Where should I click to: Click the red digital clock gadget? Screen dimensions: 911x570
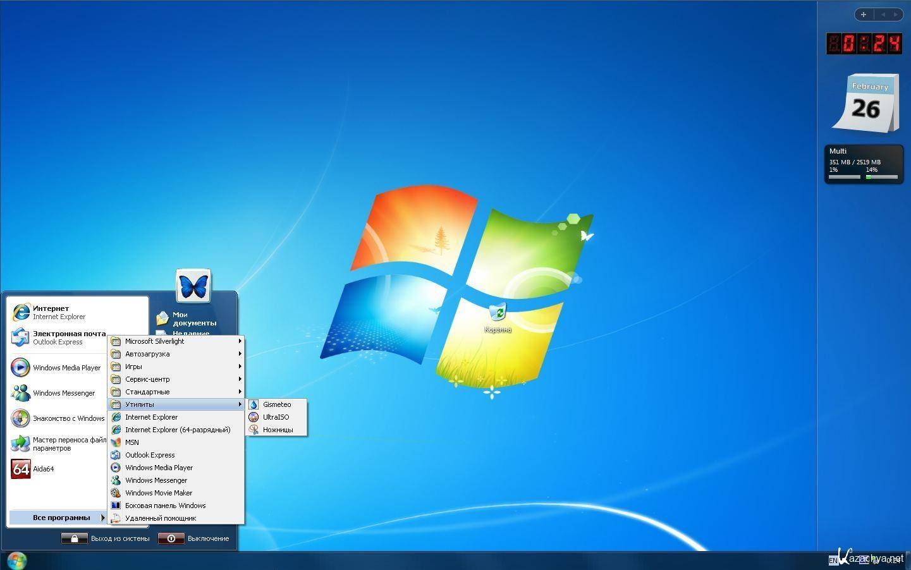pyautogui.click(x=864, y=43)
